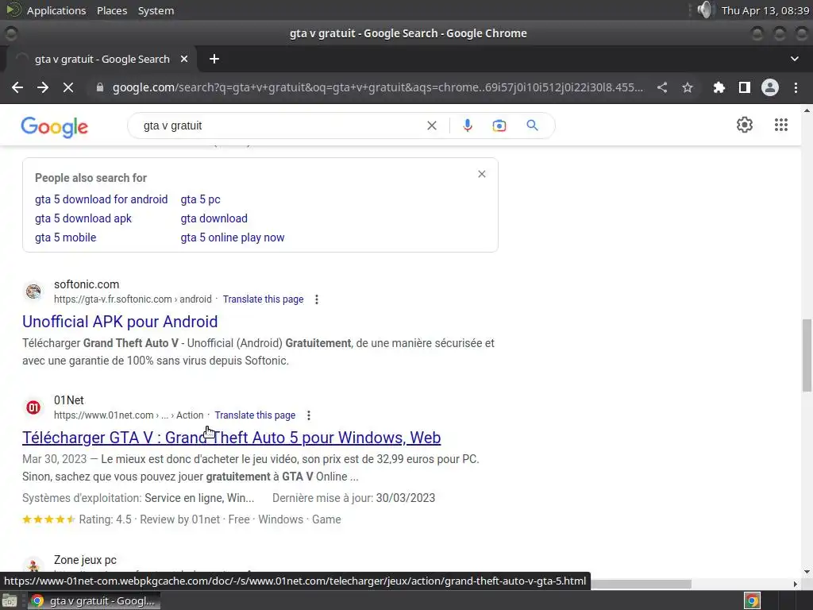This screenshot has height=610, width=813.
Task: Go back to the previous page
Action: pyautogui.click(x=17, y=87)
